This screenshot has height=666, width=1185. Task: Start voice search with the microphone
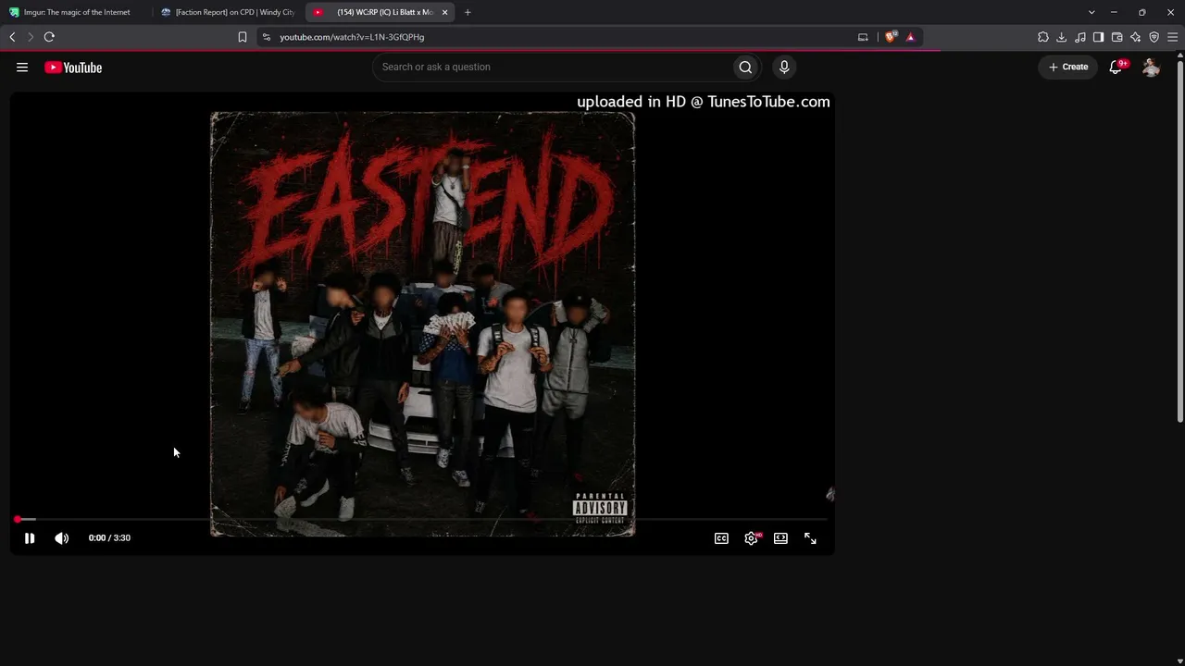[x=784, y=67]
